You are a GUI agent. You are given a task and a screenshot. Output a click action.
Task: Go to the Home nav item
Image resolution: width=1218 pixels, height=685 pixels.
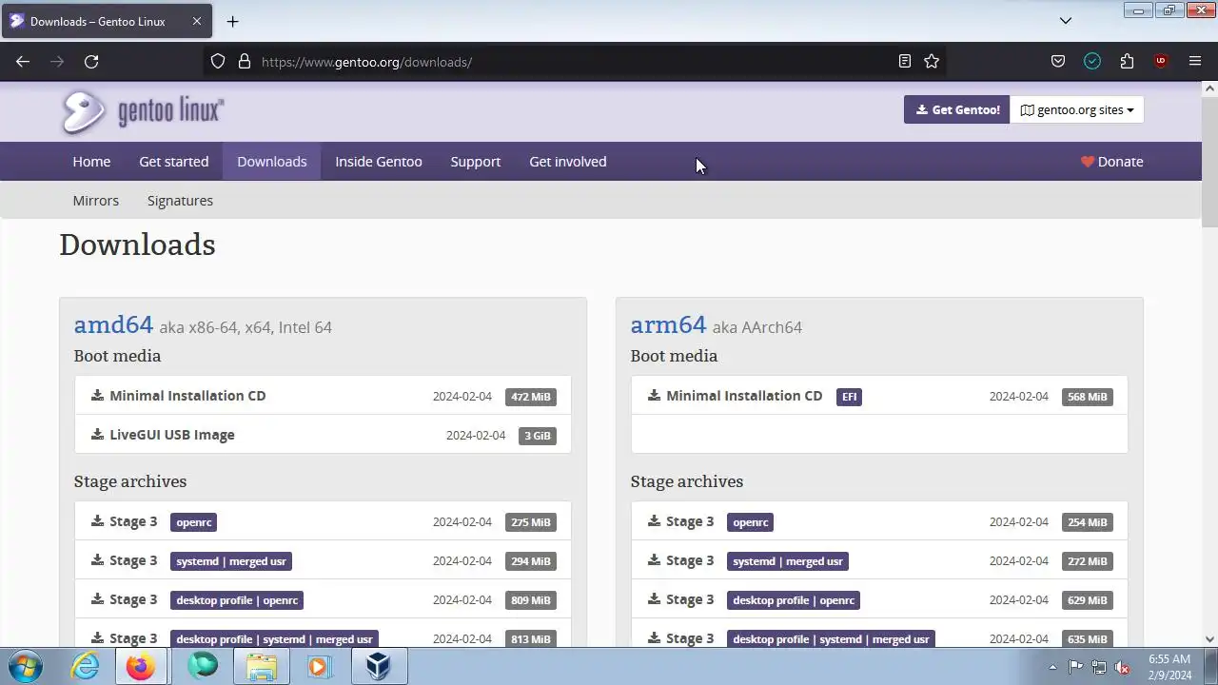coord(91,162)
